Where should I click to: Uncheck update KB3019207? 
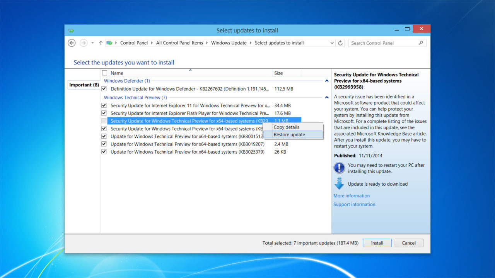104,144
